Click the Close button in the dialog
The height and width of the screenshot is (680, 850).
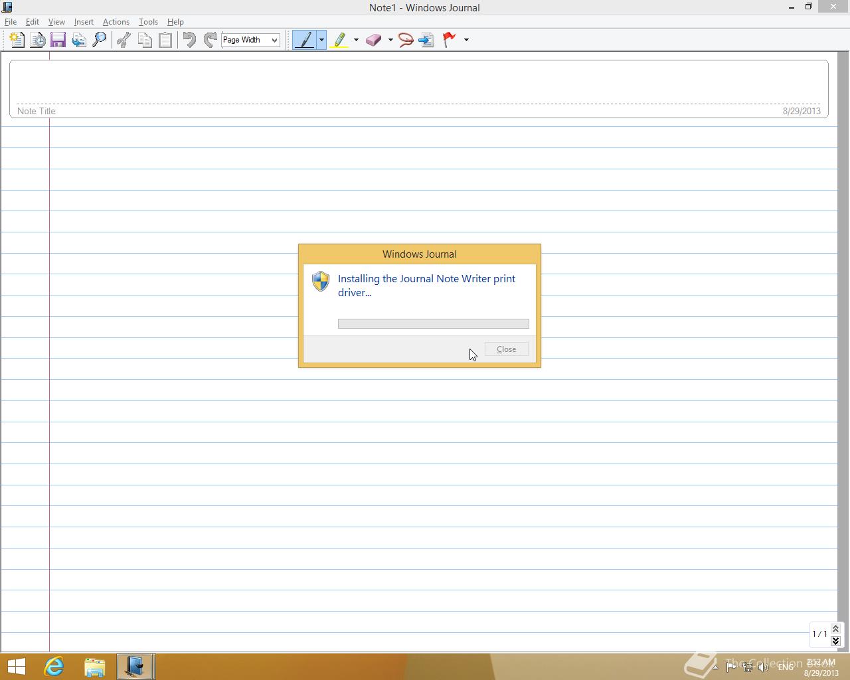click(x=507, y=349)
